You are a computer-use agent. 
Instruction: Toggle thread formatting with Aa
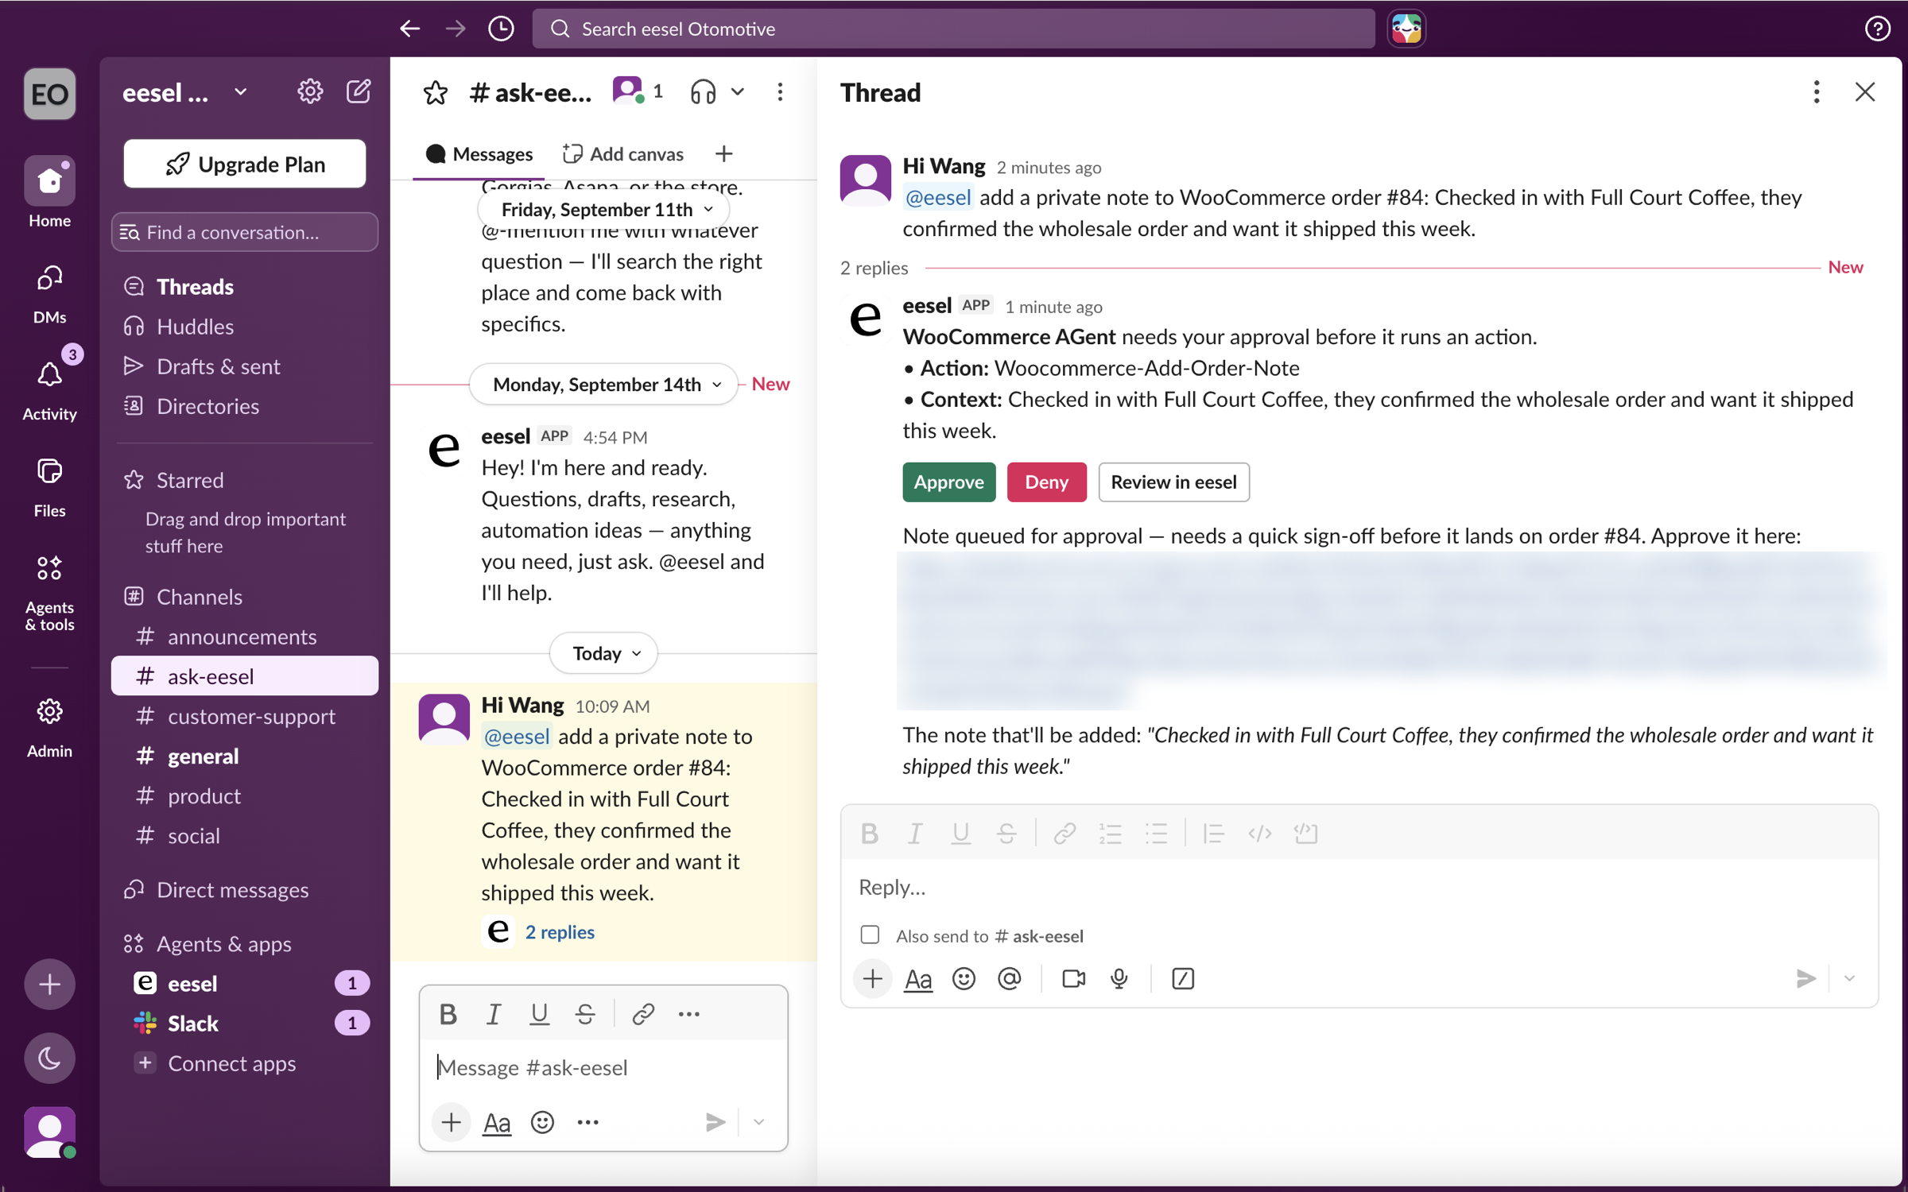point(917,979)
